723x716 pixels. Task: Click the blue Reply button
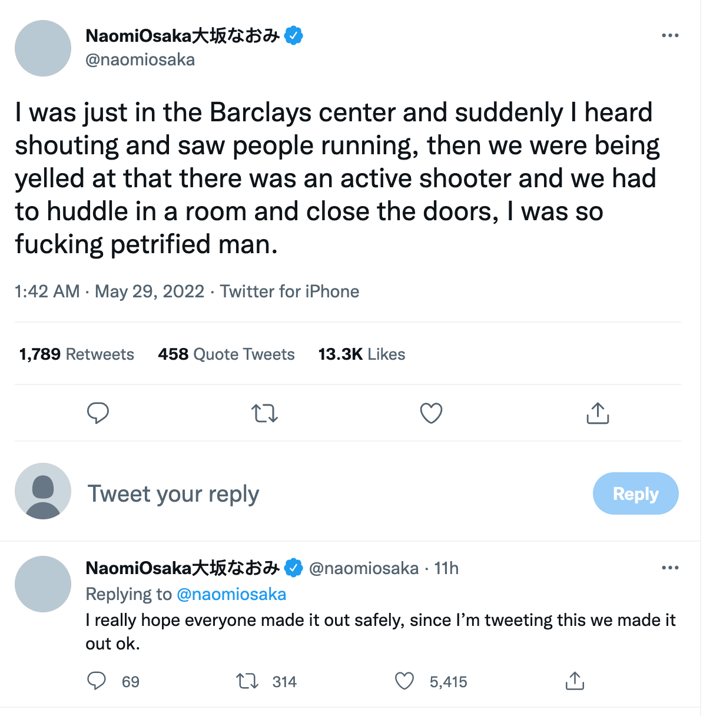click(x=635, y=493)
